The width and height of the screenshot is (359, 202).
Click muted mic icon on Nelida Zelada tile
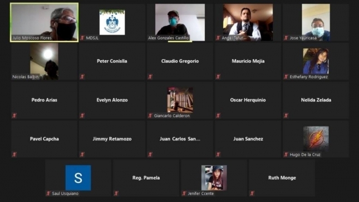[x=286, y=115]
